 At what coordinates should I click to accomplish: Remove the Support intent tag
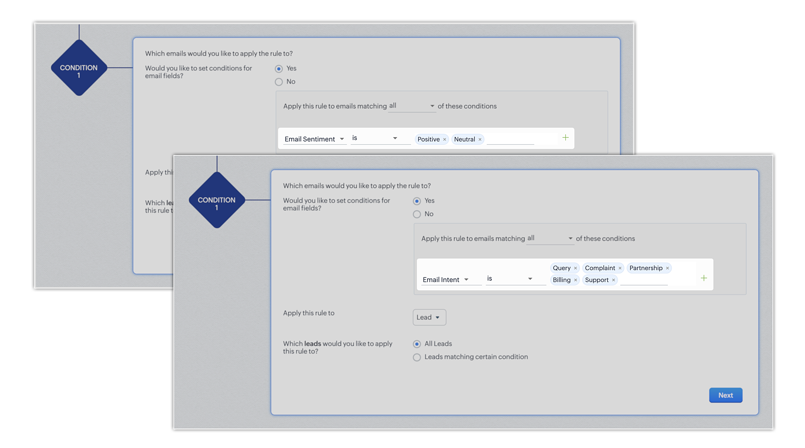point(613,280)
